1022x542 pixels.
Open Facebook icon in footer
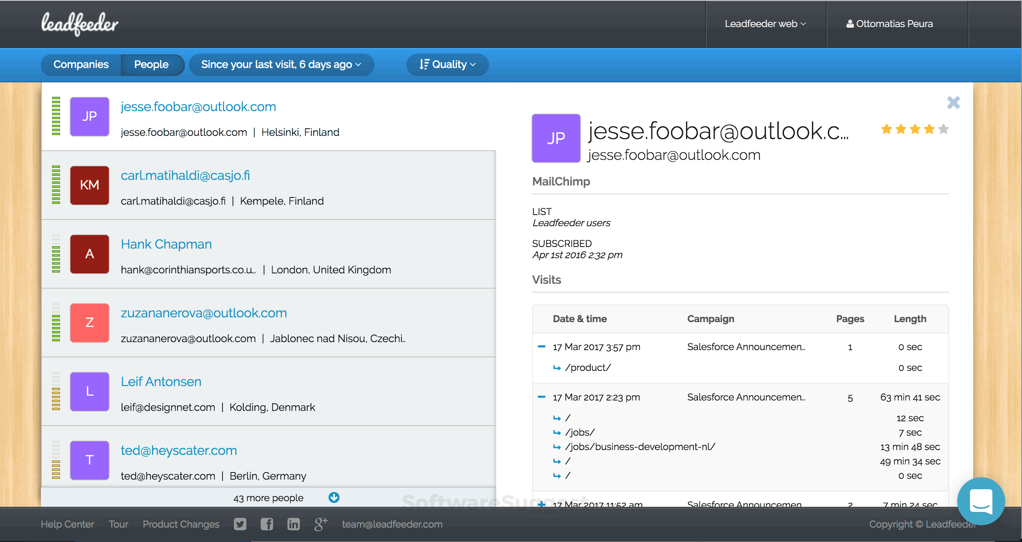click(x=267, y=524)
